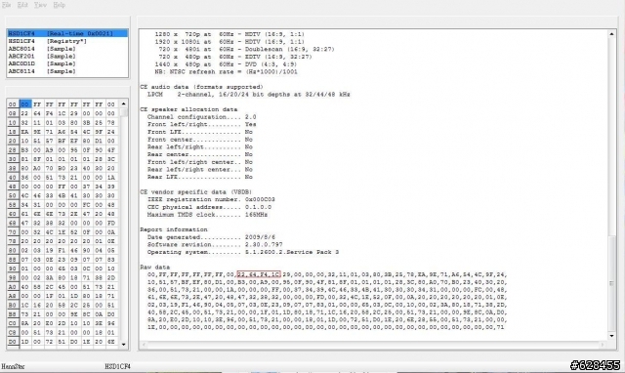Screen dimensions: 625x373
Task: Click row header 88 in hex grid
Action: point(13,260)
